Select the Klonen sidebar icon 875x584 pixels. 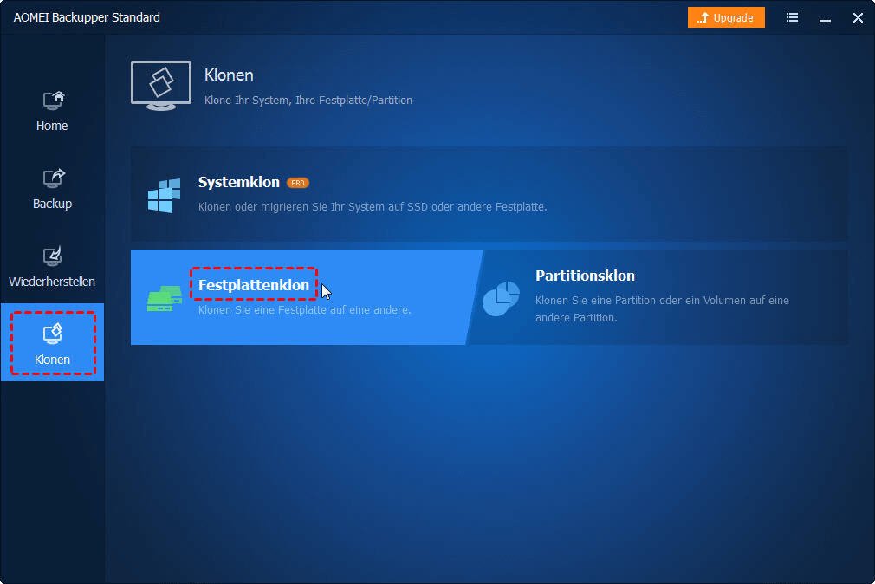click(x=53, y=334)
